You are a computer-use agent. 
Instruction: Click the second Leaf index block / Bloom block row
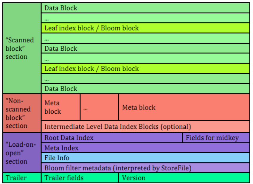tap(145, 69)
